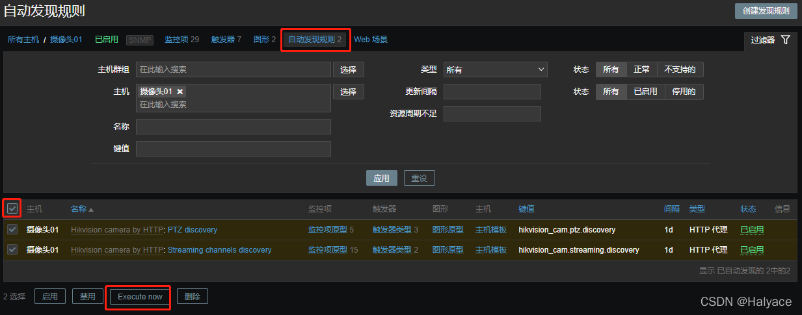The image size is (802, 315).
Task: Open 所有主机 breadcrumb link
Action: pyautogui.click(x=23, y=40)
